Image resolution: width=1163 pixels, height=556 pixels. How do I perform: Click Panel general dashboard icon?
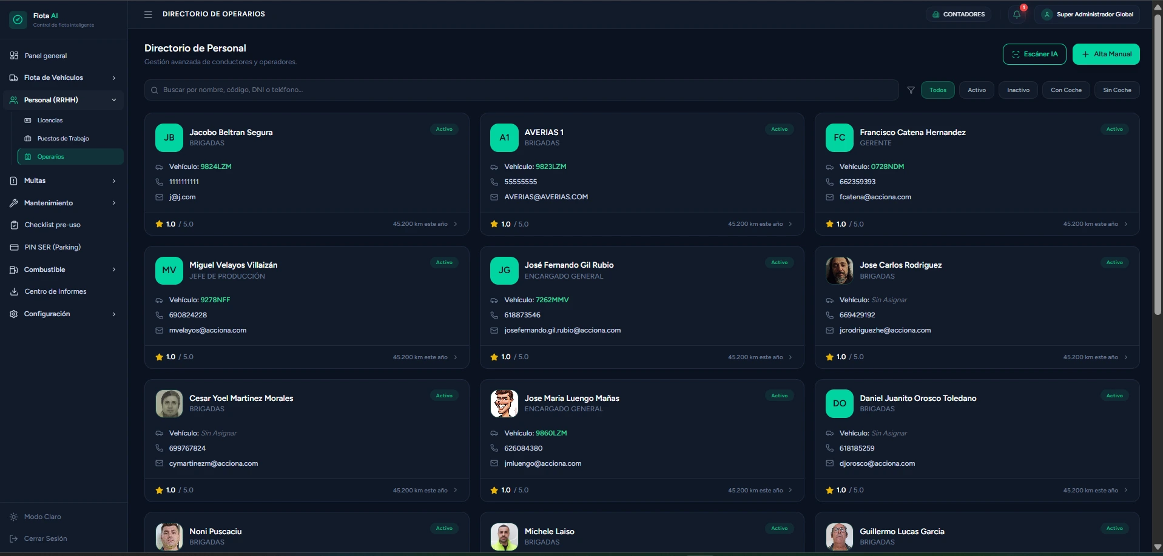[14, 56]
